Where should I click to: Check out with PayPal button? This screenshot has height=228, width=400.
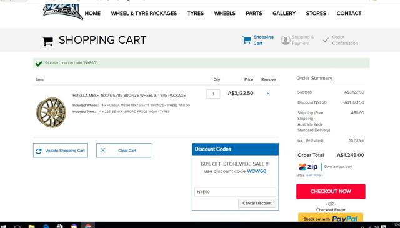point(331,218)
